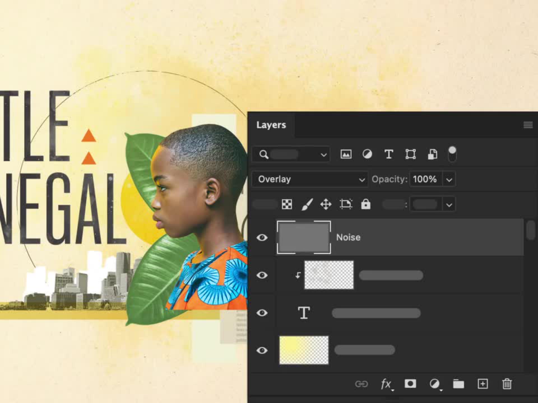
Task: Filter layers by type (T icon)
Action: click(389, 154)
